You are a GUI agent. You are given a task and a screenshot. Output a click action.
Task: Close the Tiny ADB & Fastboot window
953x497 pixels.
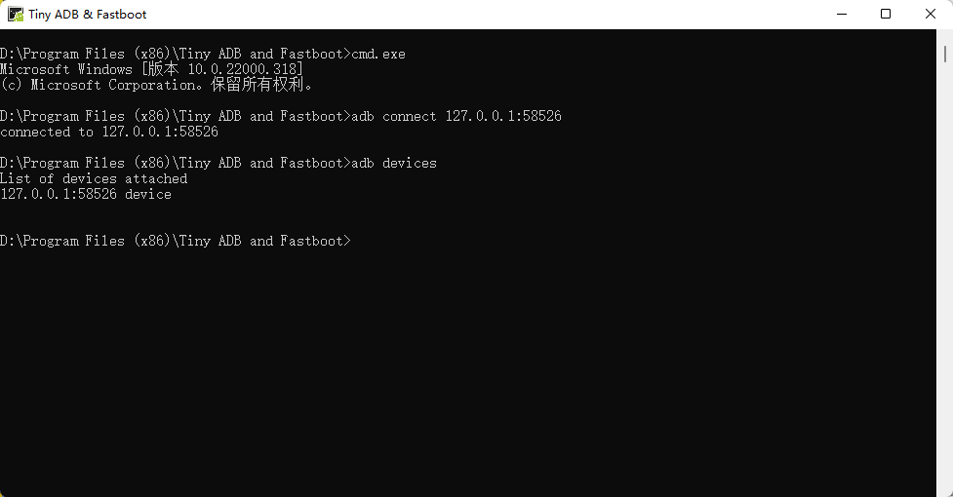(x=930, y=15)
